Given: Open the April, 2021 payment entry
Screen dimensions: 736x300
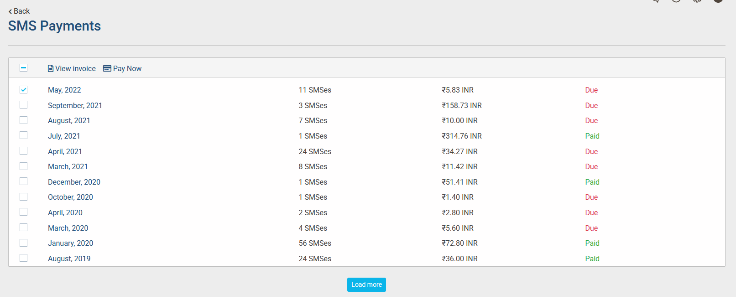Looking at the screenshot, I should click(x=65, y=151).
